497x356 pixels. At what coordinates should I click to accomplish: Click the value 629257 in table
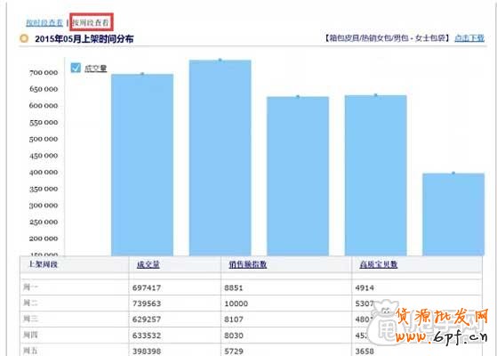point(147,320)
